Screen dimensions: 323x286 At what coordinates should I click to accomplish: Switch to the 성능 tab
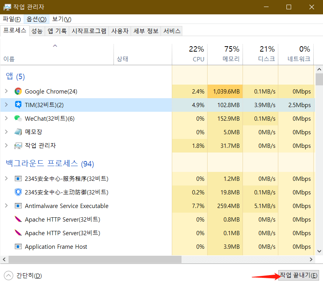(37, 31)
